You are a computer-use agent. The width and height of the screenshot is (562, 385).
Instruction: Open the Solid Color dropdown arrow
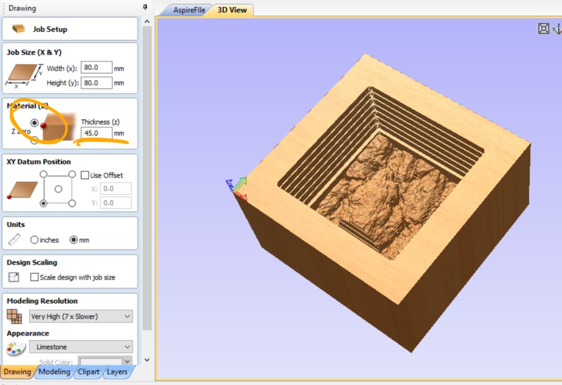127,362
